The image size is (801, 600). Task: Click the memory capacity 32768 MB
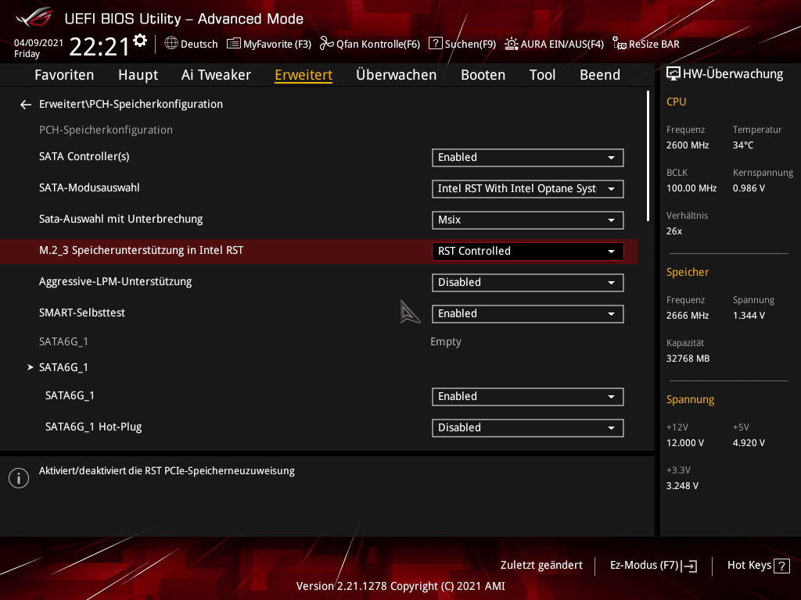click(x=688, y=359)
